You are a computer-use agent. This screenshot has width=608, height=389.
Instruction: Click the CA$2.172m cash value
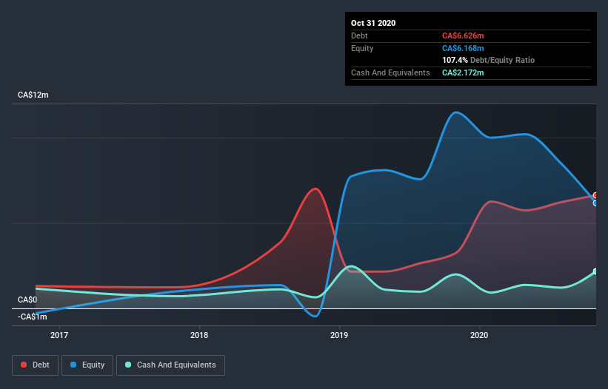[463, 72]
